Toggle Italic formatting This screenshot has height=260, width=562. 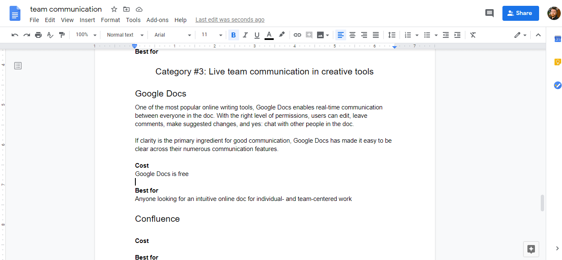pos(245,35)
